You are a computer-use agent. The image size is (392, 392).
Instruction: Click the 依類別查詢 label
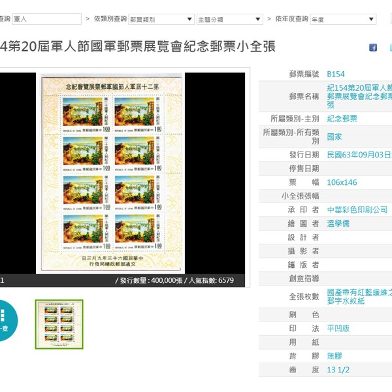pos(110,19)
